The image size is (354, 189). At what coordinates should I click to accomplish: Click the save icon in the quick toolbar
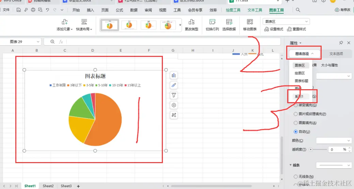[x=18, y=10]
